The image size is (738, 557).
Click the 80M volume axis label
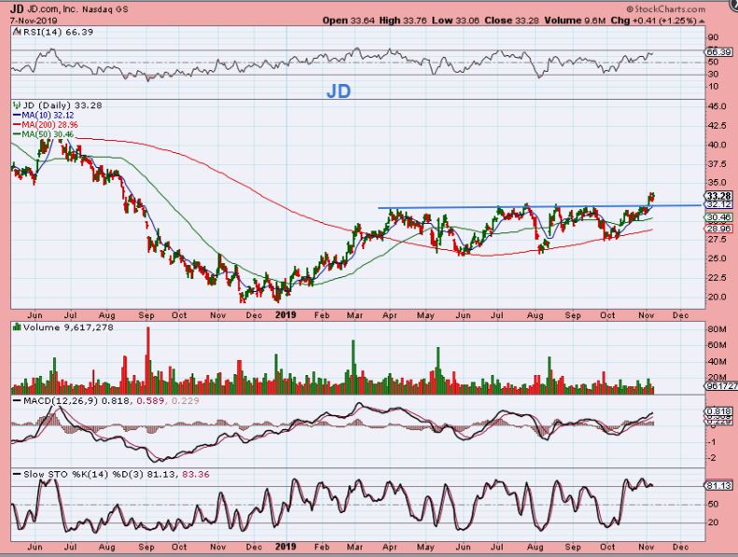click(717, 329)
